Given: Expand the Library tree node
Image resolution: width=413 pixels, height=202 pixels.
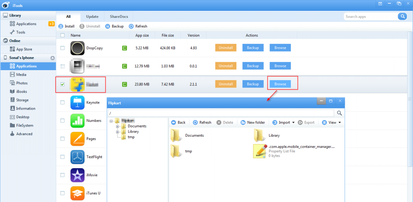Looking at the screenshot, I should (117, 132).
